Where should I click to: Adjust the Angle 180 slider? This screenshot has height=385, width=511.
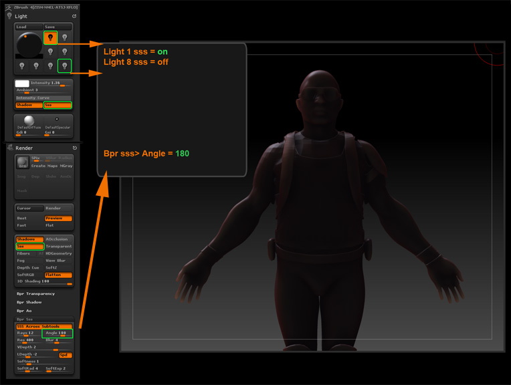point(58,334)
